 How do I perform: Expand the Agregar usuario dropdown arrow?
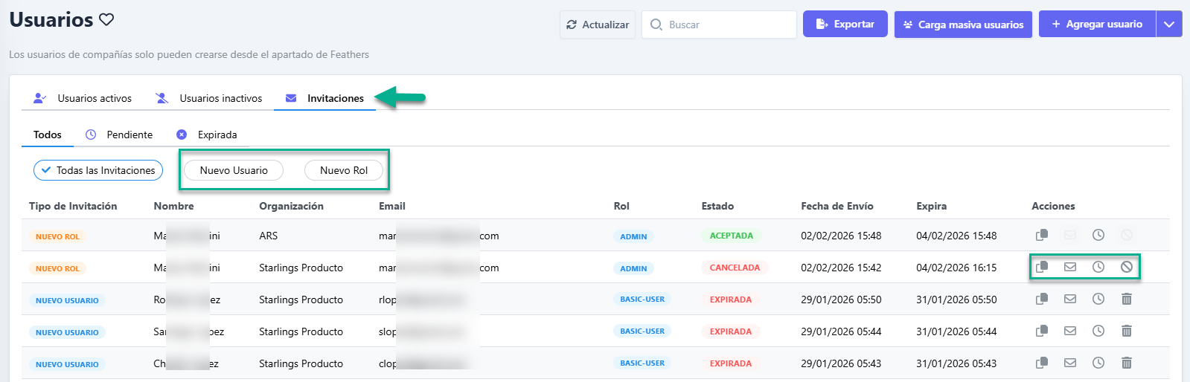point(1169,25)
